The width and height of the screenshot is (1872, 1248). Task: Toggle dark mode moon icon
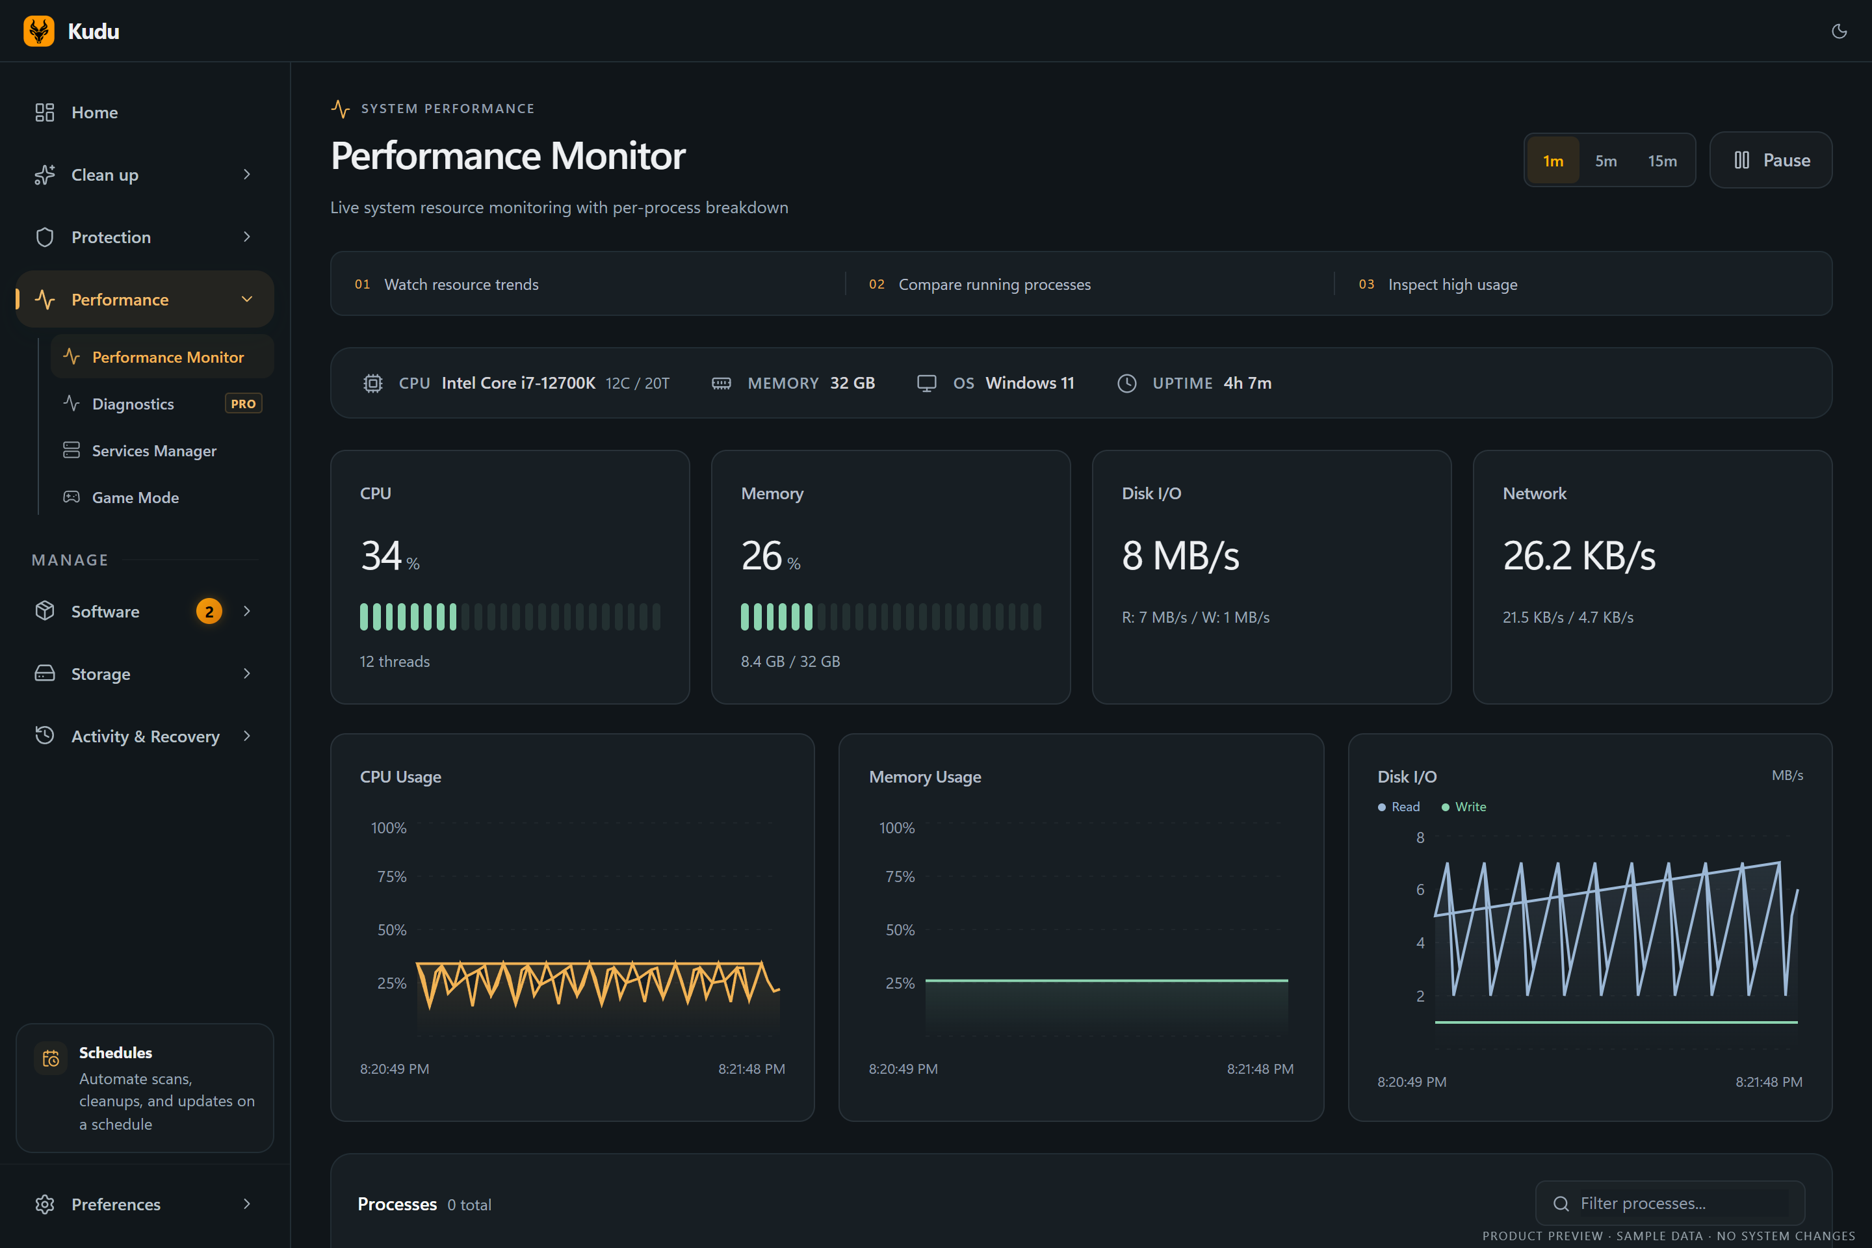pos(1839,31)
